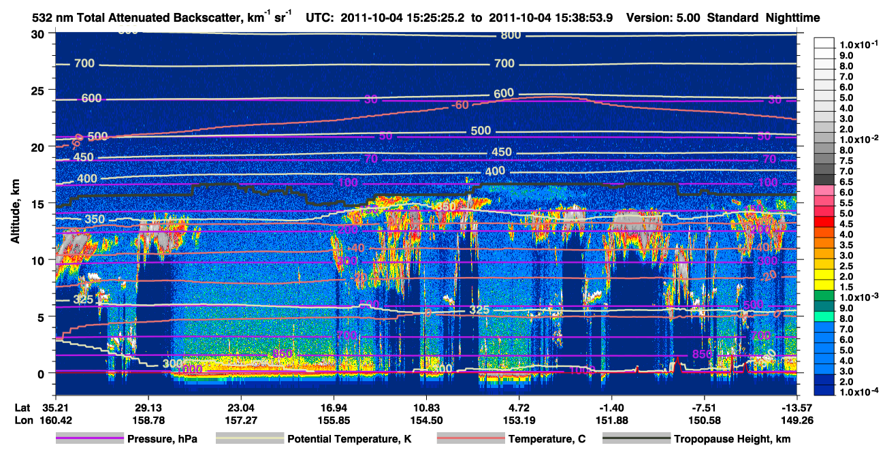This screenshot has width=885, height=454.
Task: Click the altitude tick label 30
Action: click(39, 34)
